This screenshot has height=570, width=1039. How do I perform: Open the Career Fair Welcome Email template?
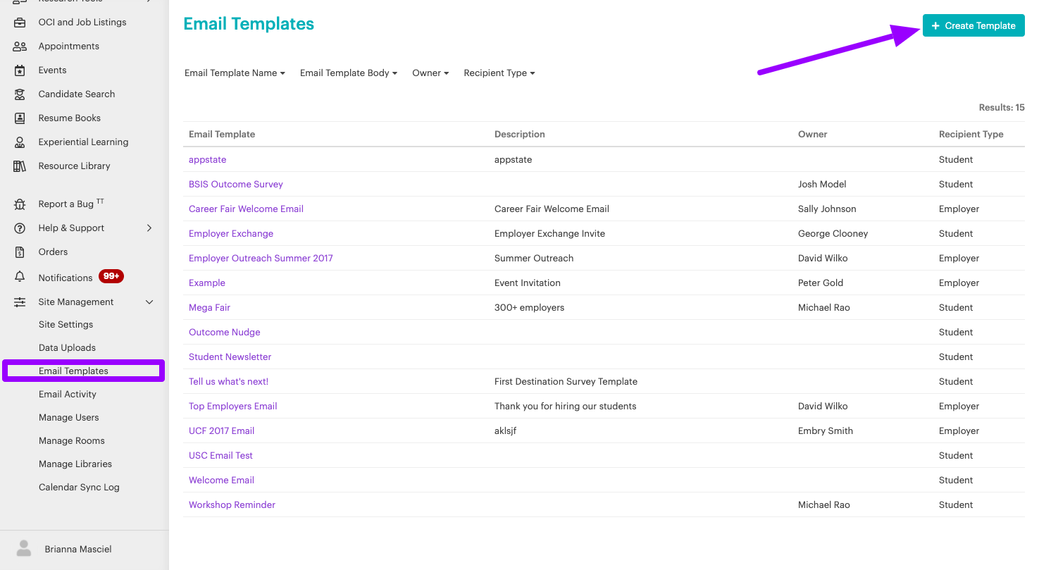click(x=246, y=209)
